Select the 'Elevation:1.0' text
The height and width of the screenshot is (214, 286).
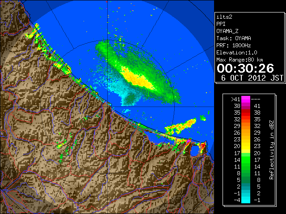[x=237, y=53]
